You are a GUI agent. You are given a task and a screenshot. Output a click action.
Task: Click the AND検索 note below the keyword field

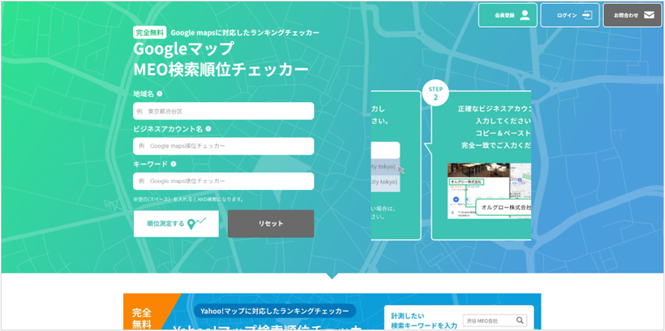pyautogui.click(x=188, y=199)
